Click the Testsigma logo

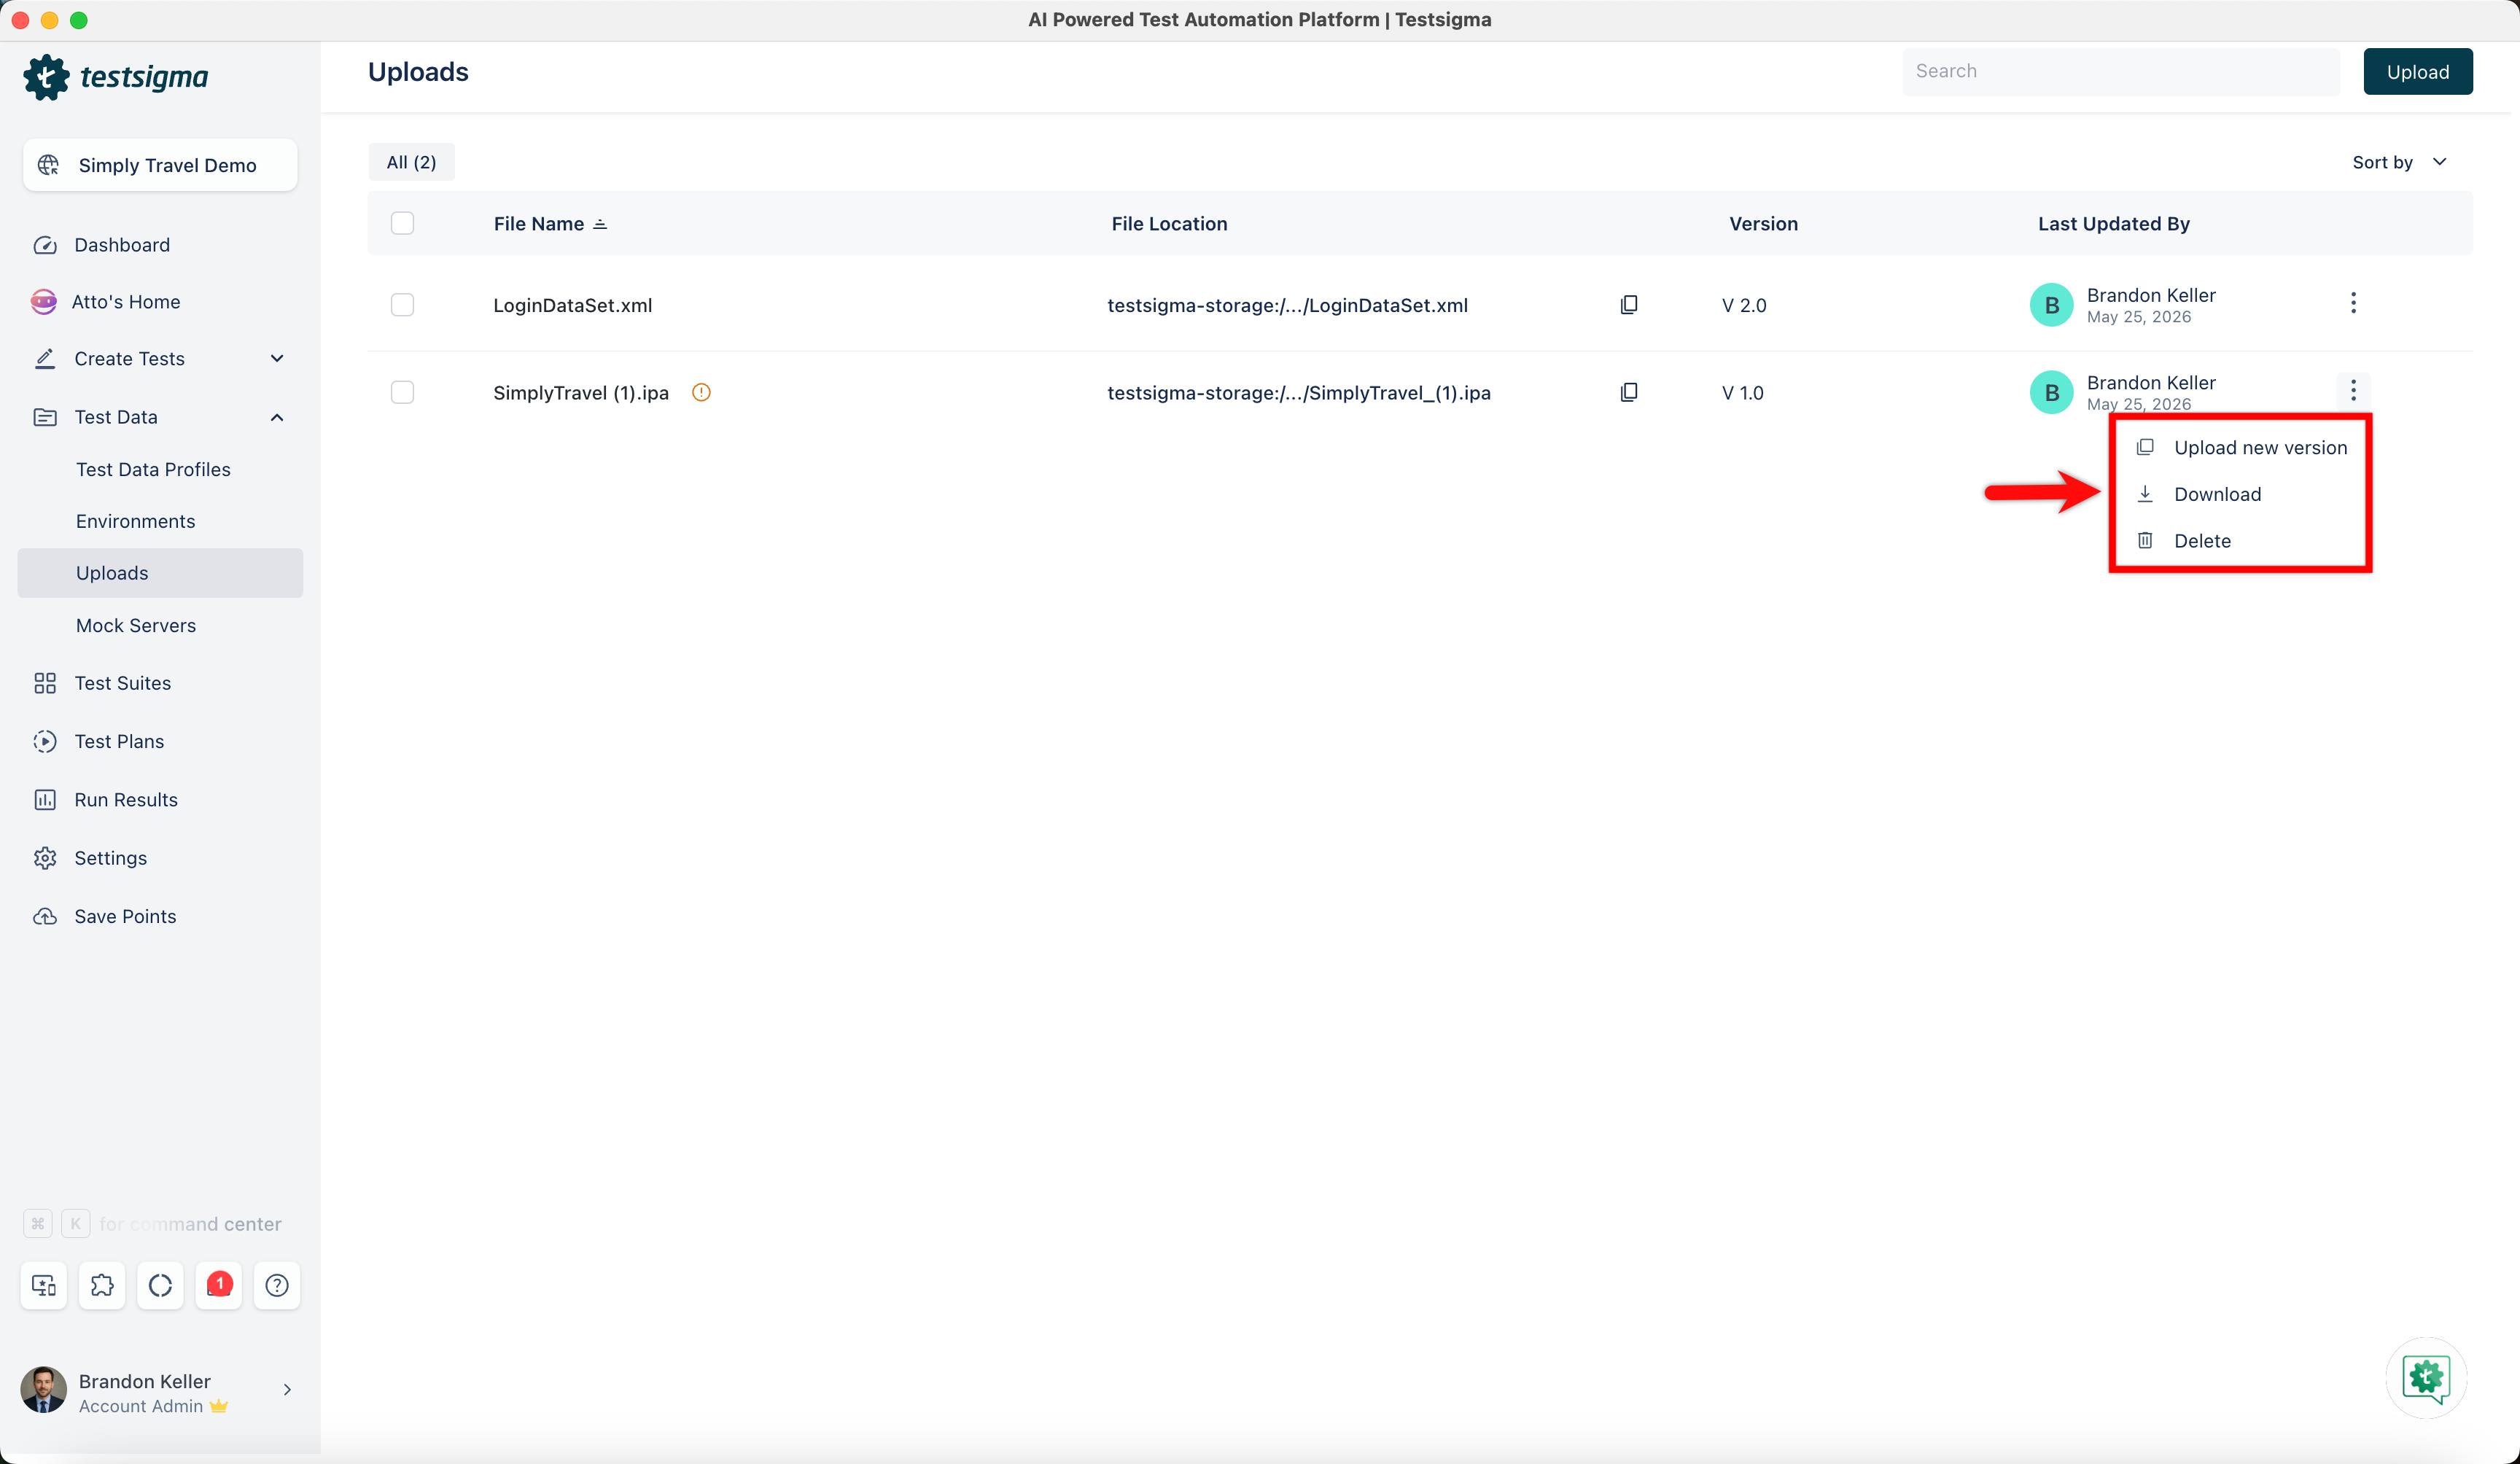pos(116,77)
